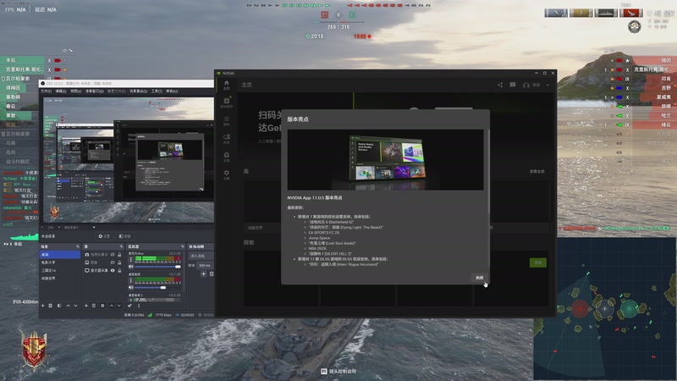Open the OBS 场景集合(S) menu
677x381 pixels.
pos(139,91)
